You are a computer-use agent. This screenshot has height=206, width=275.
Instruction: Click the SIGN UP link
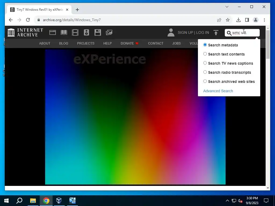[185, 32]
